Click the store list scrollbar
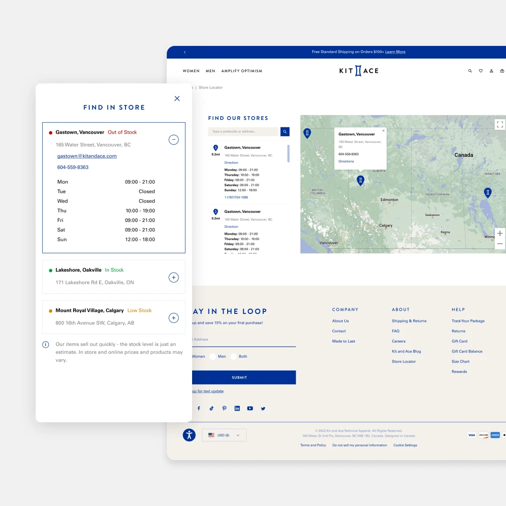The height and width of the screenshot is (506, 506). [288, 153]
